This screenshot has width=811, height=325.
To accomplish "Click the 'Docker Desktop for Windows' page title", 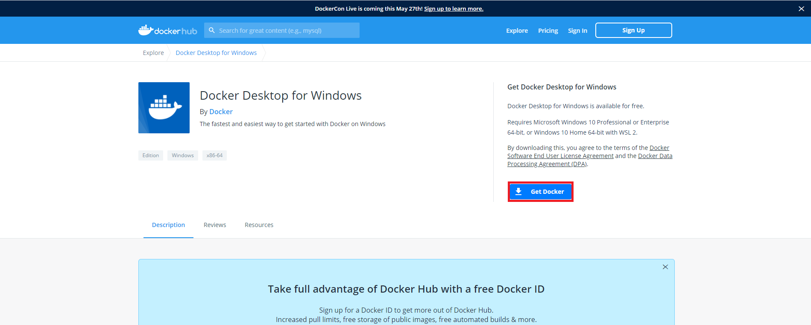I will [281, 95].
